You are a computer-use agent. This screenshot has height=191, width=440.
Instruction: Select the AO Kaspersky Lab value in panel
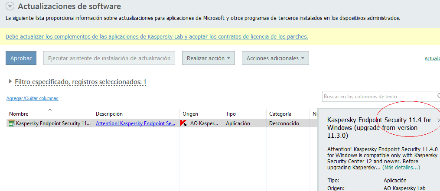tap(404, 188)
